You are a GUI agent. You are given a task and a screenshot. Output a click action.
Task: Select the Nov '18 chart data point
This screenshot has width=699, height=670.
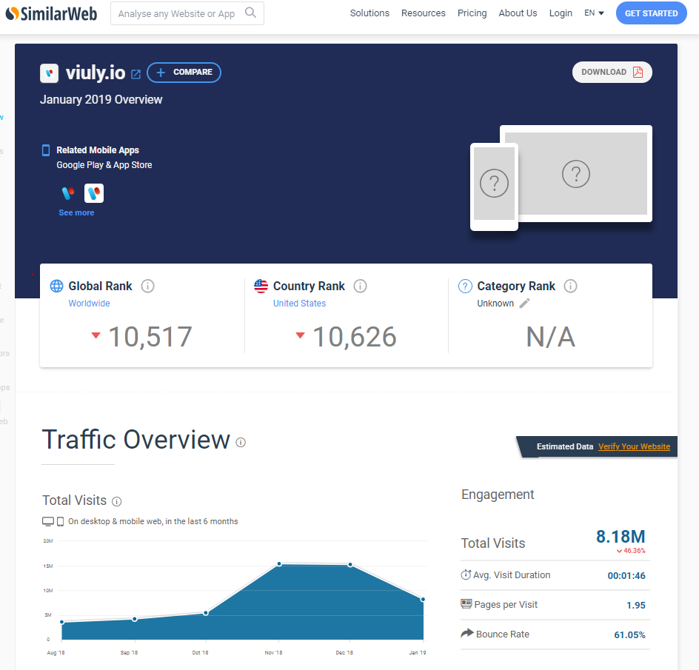[279, 564]
